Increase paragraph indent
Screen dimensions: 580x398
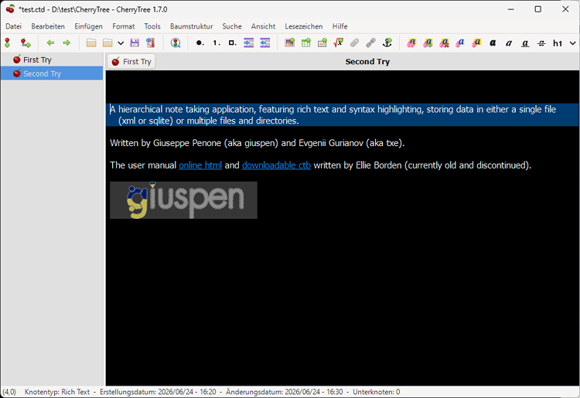coord(248,43)
